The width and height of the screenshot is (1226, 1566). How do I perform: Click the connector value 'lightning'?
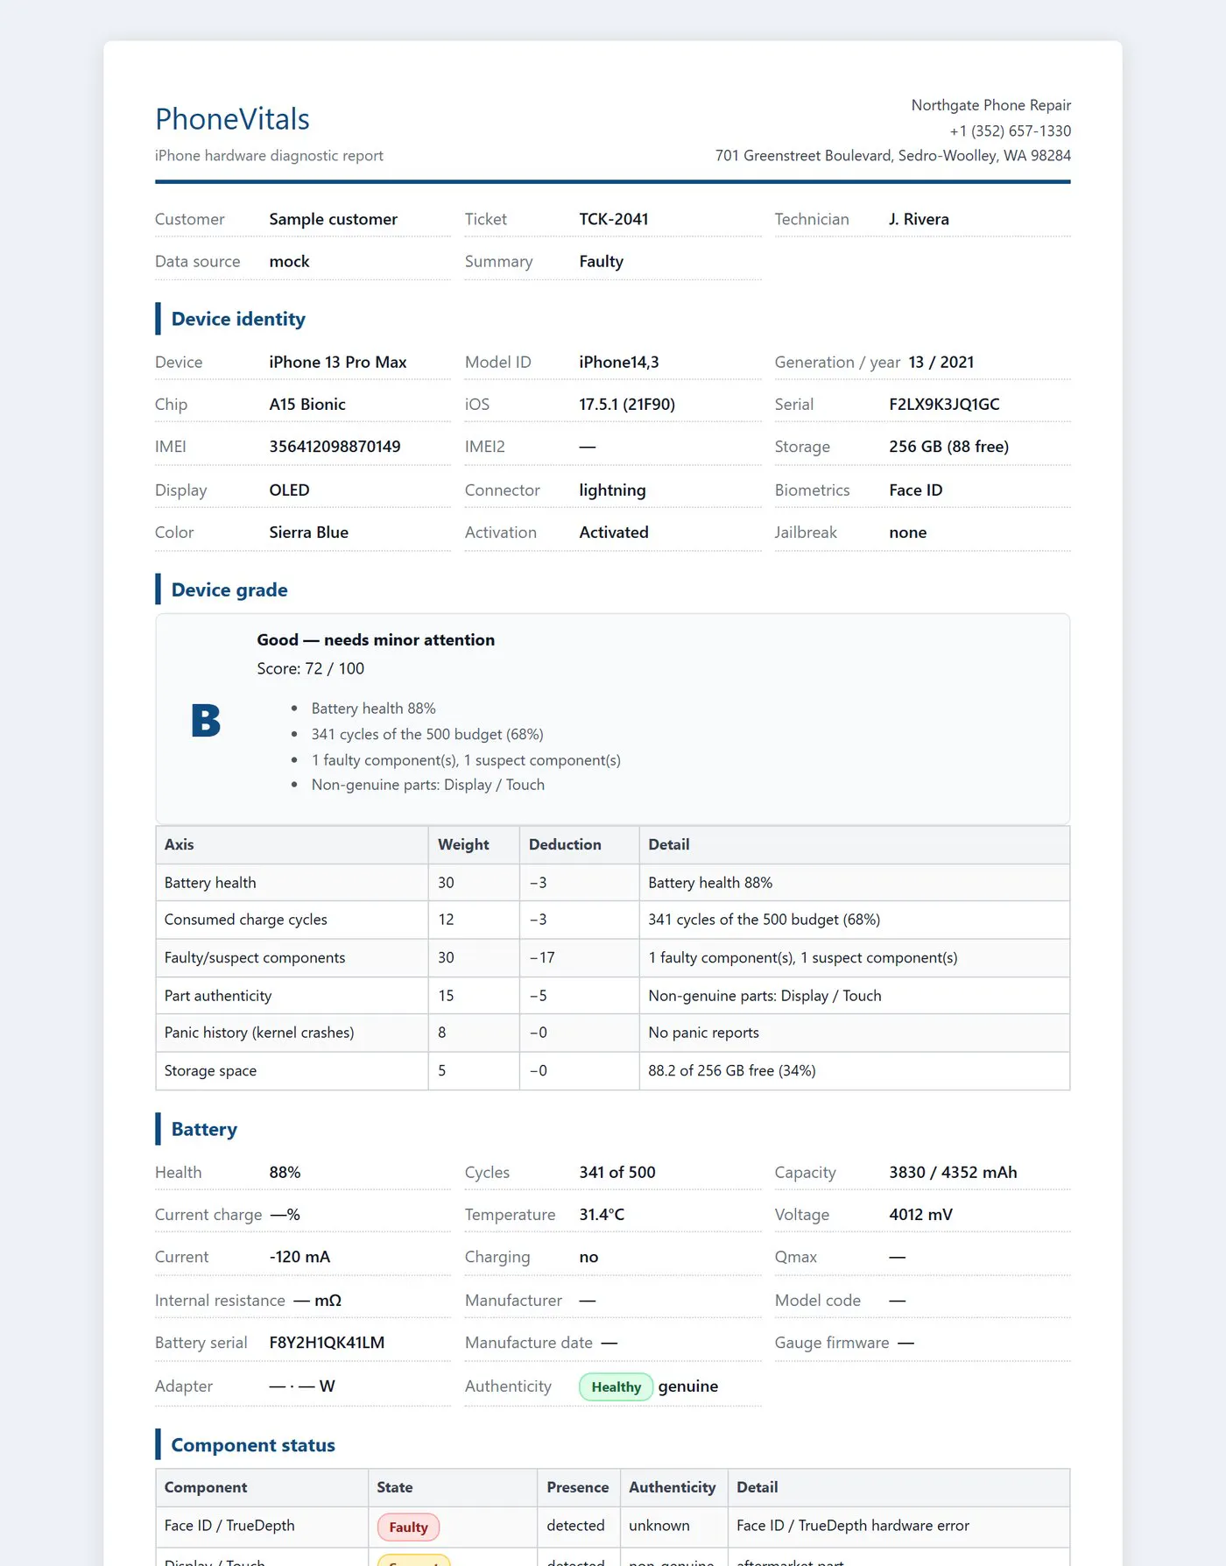[x=612, y=490]
